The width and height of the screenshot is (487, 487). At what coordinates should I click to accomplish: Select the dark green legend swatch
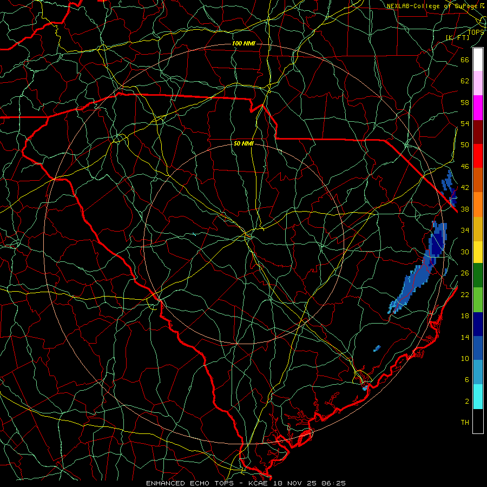point(478,275)
